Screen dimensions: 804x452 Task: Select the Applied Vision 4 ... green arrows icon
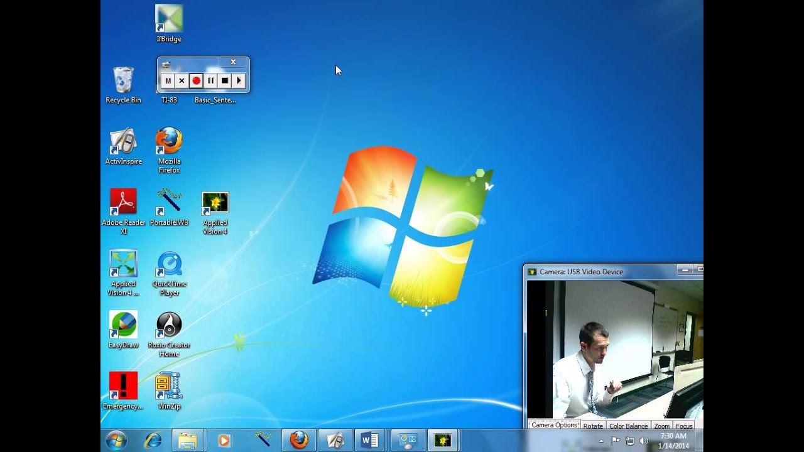coord(123,273)
